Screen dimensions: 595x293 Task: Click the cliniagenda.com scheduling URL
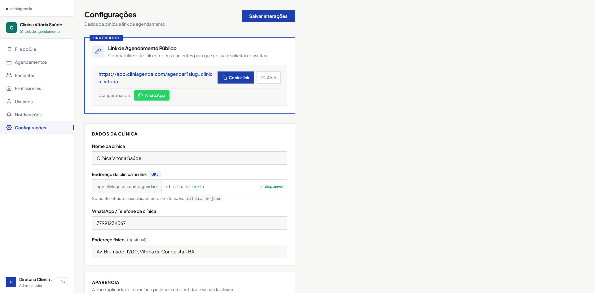pos(155,78)
